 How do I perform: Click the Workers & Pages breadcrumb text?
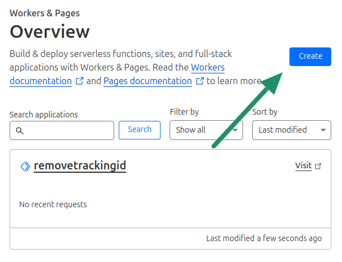pos(45,14)
